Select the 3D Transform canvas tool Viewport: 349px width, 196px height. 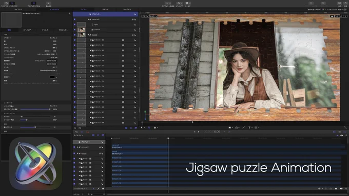149,127
